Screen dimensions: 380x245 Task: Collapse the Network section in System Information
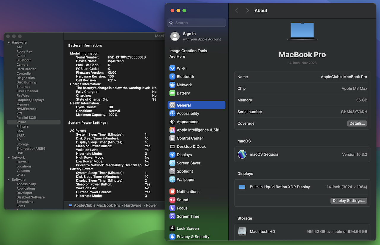[x=9, y=158]
